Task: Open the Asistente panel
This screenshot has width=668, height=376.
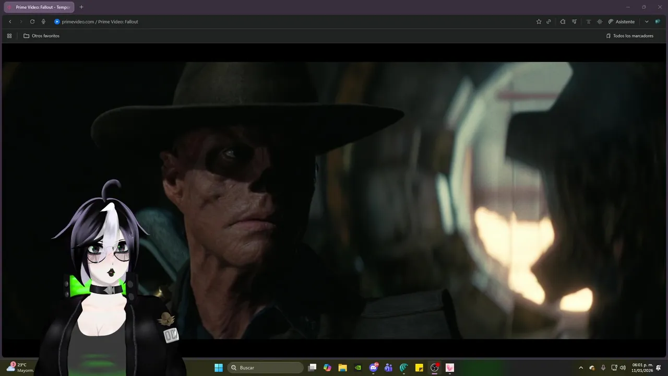Action: click(622, 21)
